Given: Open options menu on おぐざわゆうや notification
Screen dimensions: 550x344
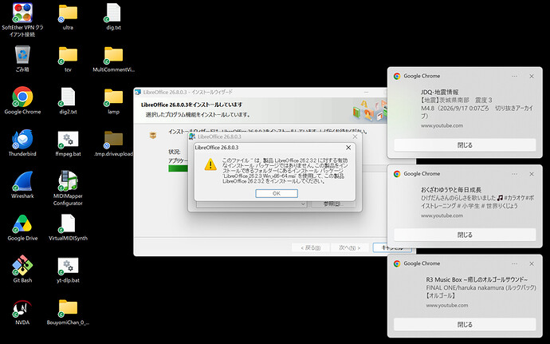Looking at the screenshot, I should point(514,174).
